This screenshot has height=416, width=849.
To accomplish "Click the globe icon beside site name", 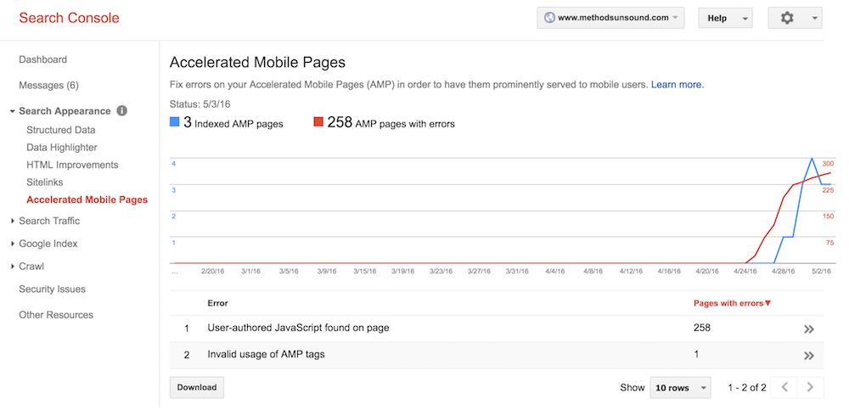I will (549, 18).
